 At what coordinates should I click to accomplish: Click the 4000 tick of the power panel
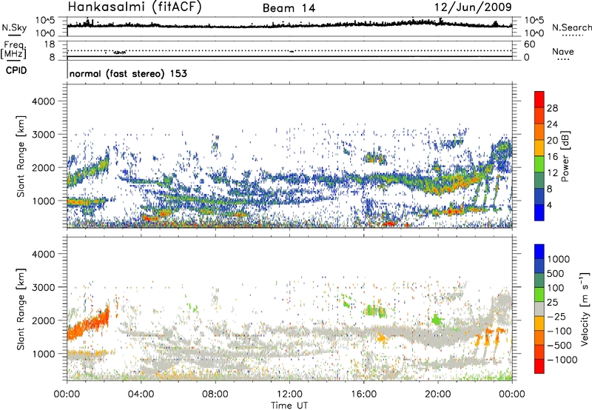coord(43,101)
